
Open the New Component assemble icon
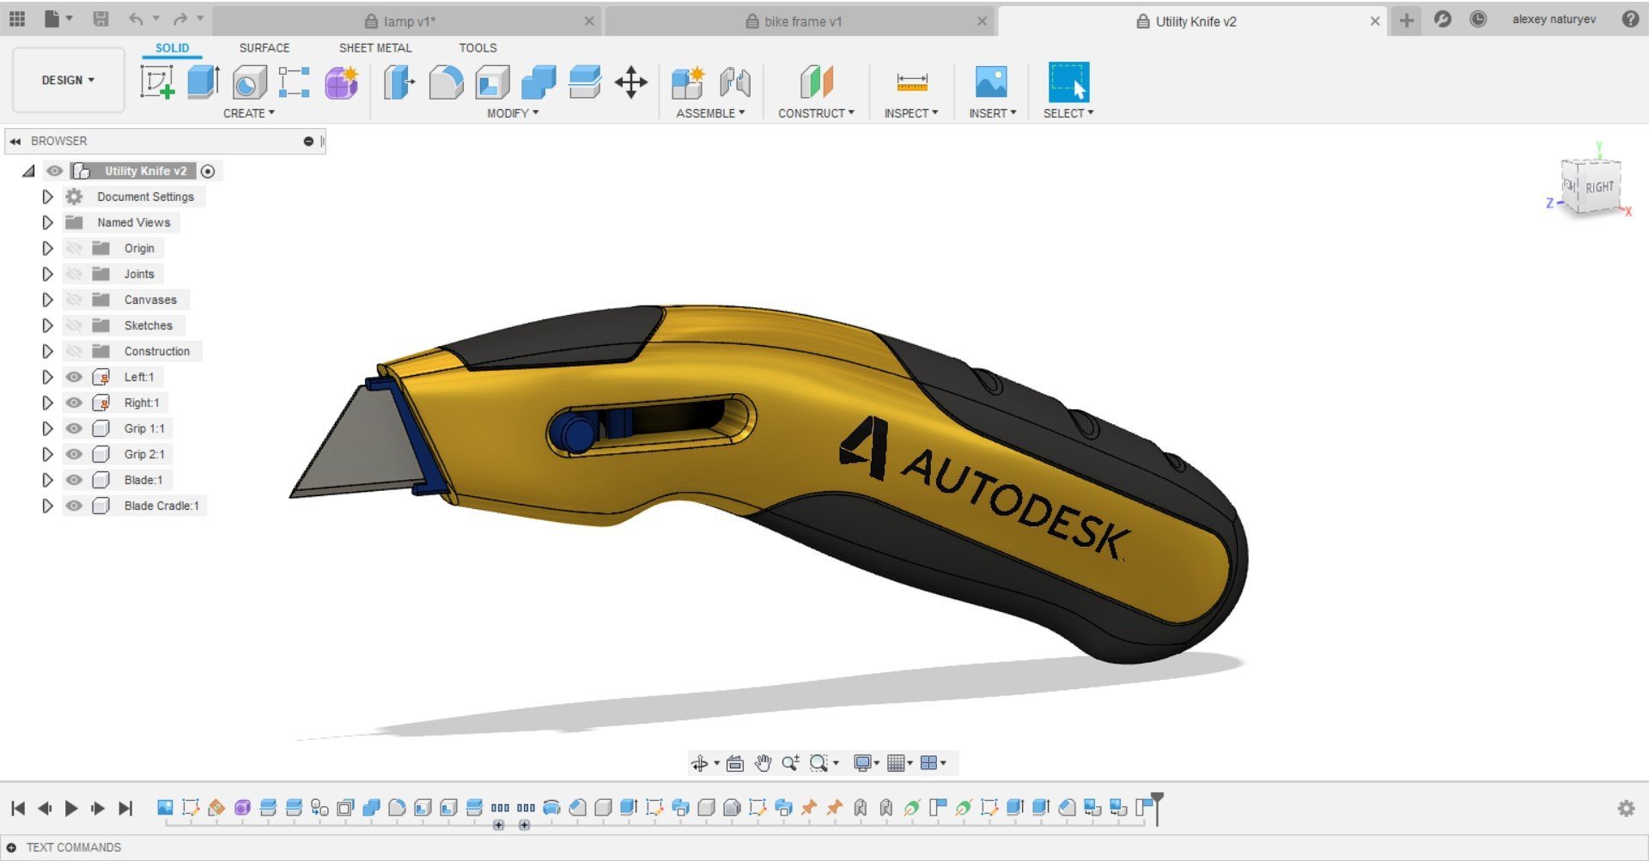point(688,82)
